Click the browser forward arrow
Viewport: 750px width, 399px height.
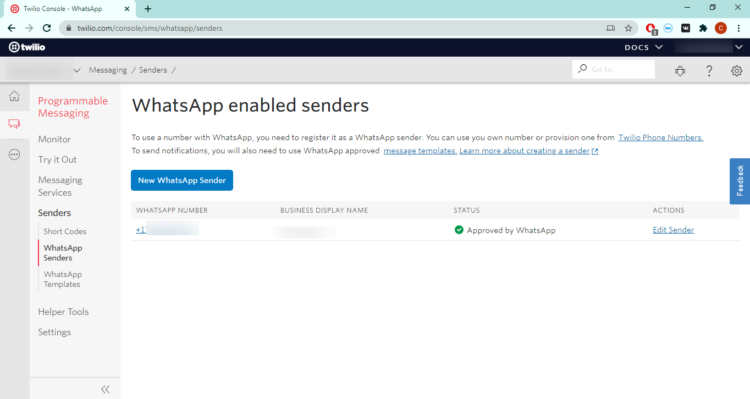(29, 28)
